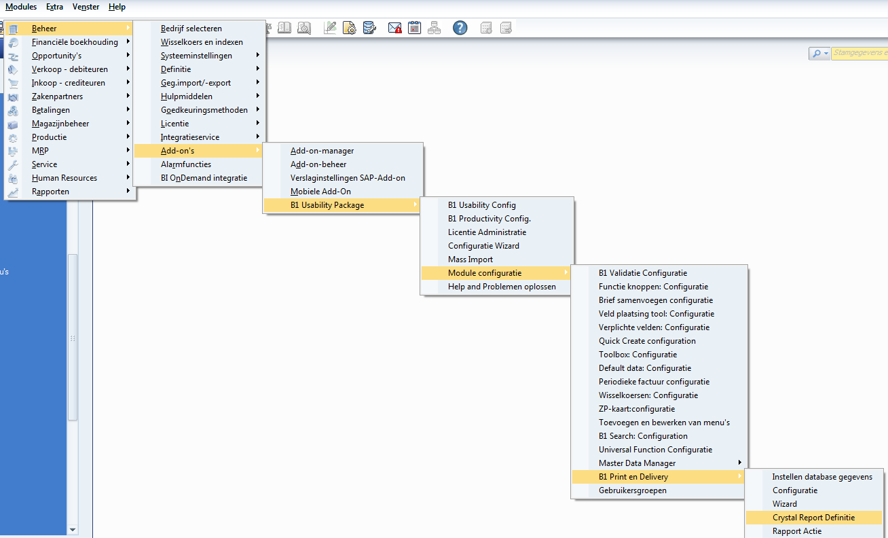Image resolution: width=888 pixels, height=538 pixels.
Task: Click the magnifier search icon
Action: 815,53
